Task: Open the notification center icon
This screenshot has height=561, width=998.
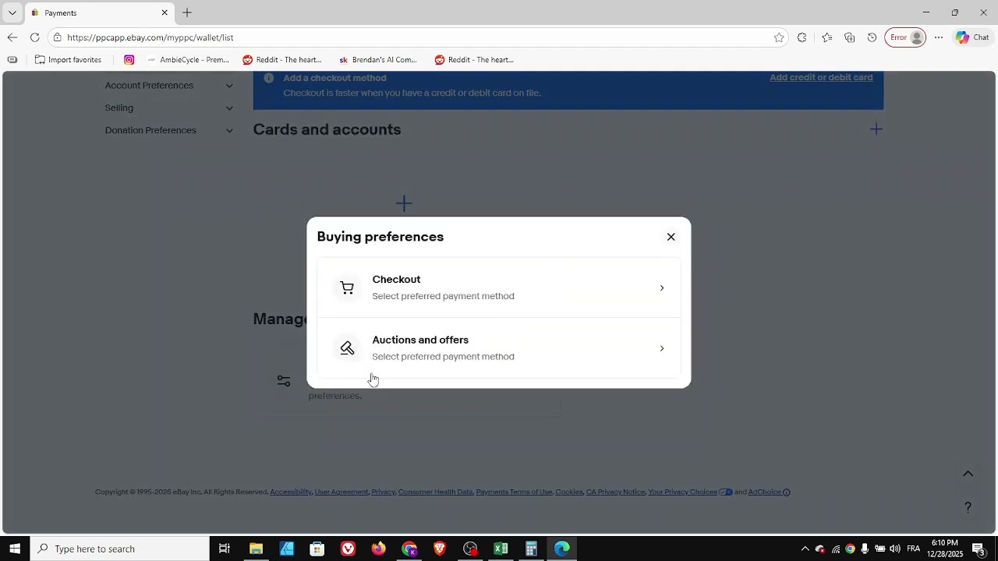Action: 979,549
